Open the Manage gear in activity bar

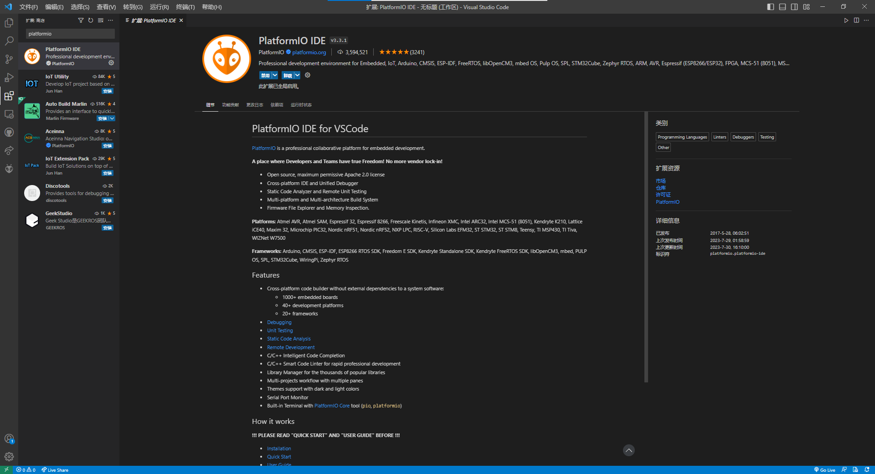9,457
